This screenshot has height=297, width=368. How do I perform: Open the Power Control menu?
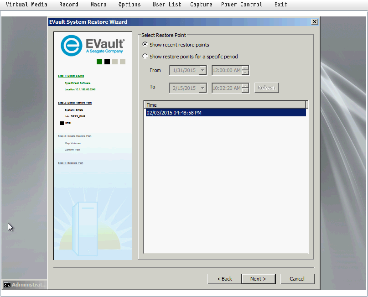coord(242,5)
